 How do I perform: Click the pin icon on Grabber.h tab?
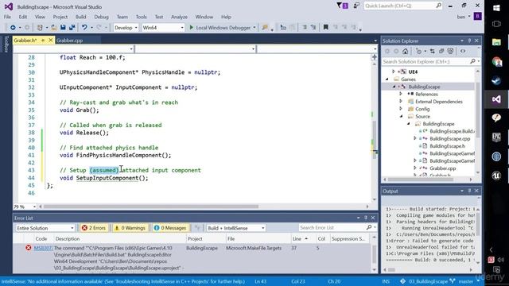tap(43, 41)
